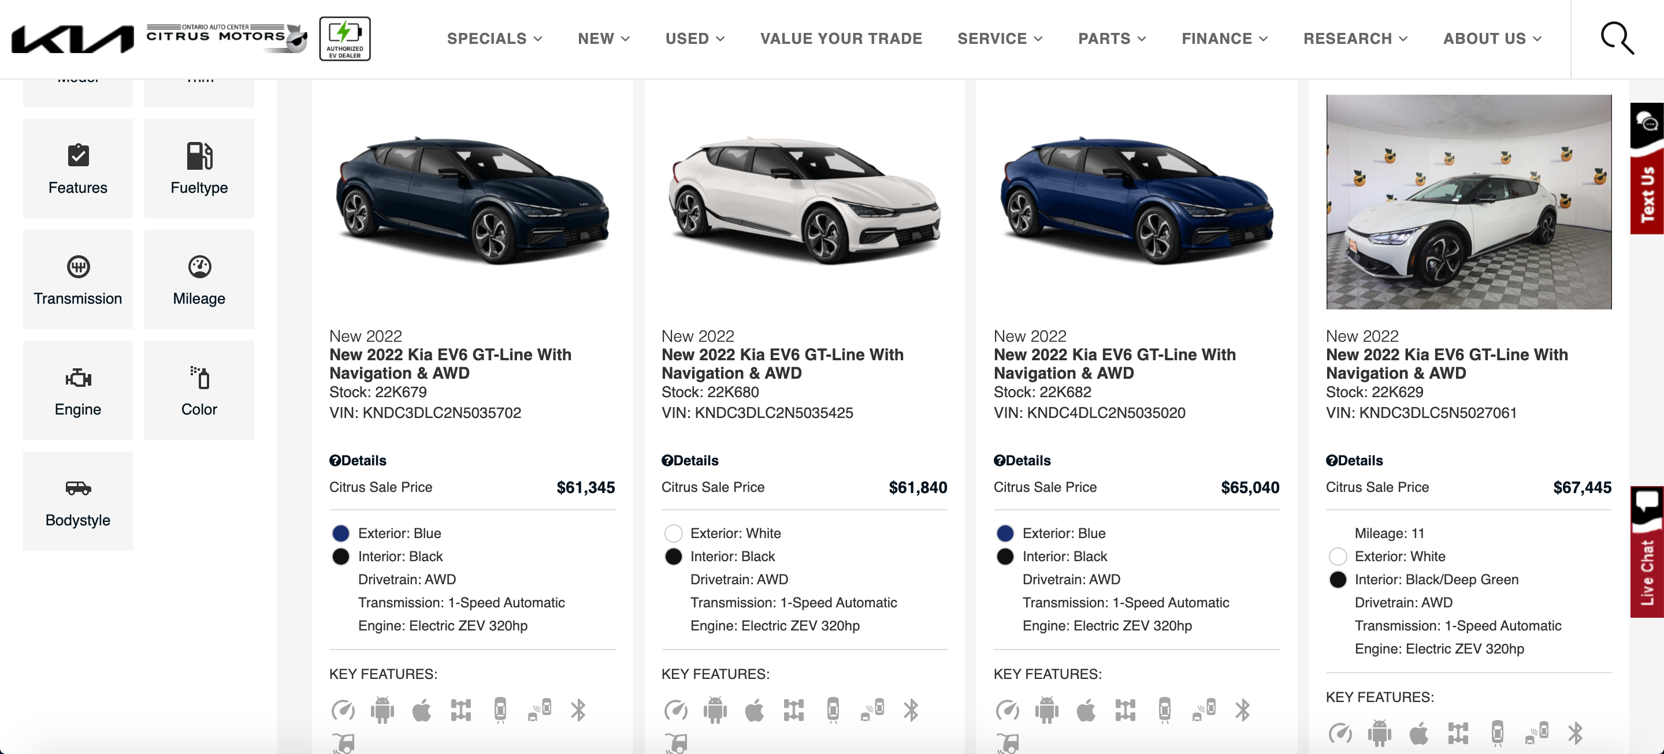Click blue exterior swatch on 22K679
The height and width of the screenshot is (754, 1664).
click(x=340, y=533)
